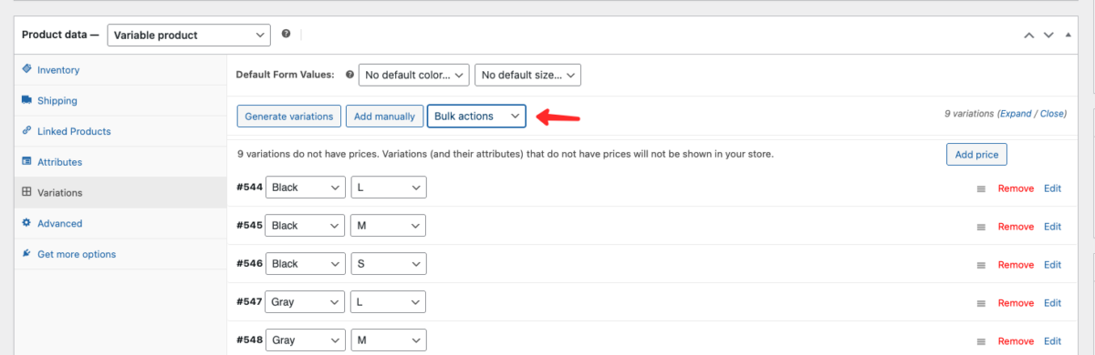The image size is (1095, 355).
Task: Click the move panel up arrow icon
Action: pyautogui.click(x=1028, y=35)
